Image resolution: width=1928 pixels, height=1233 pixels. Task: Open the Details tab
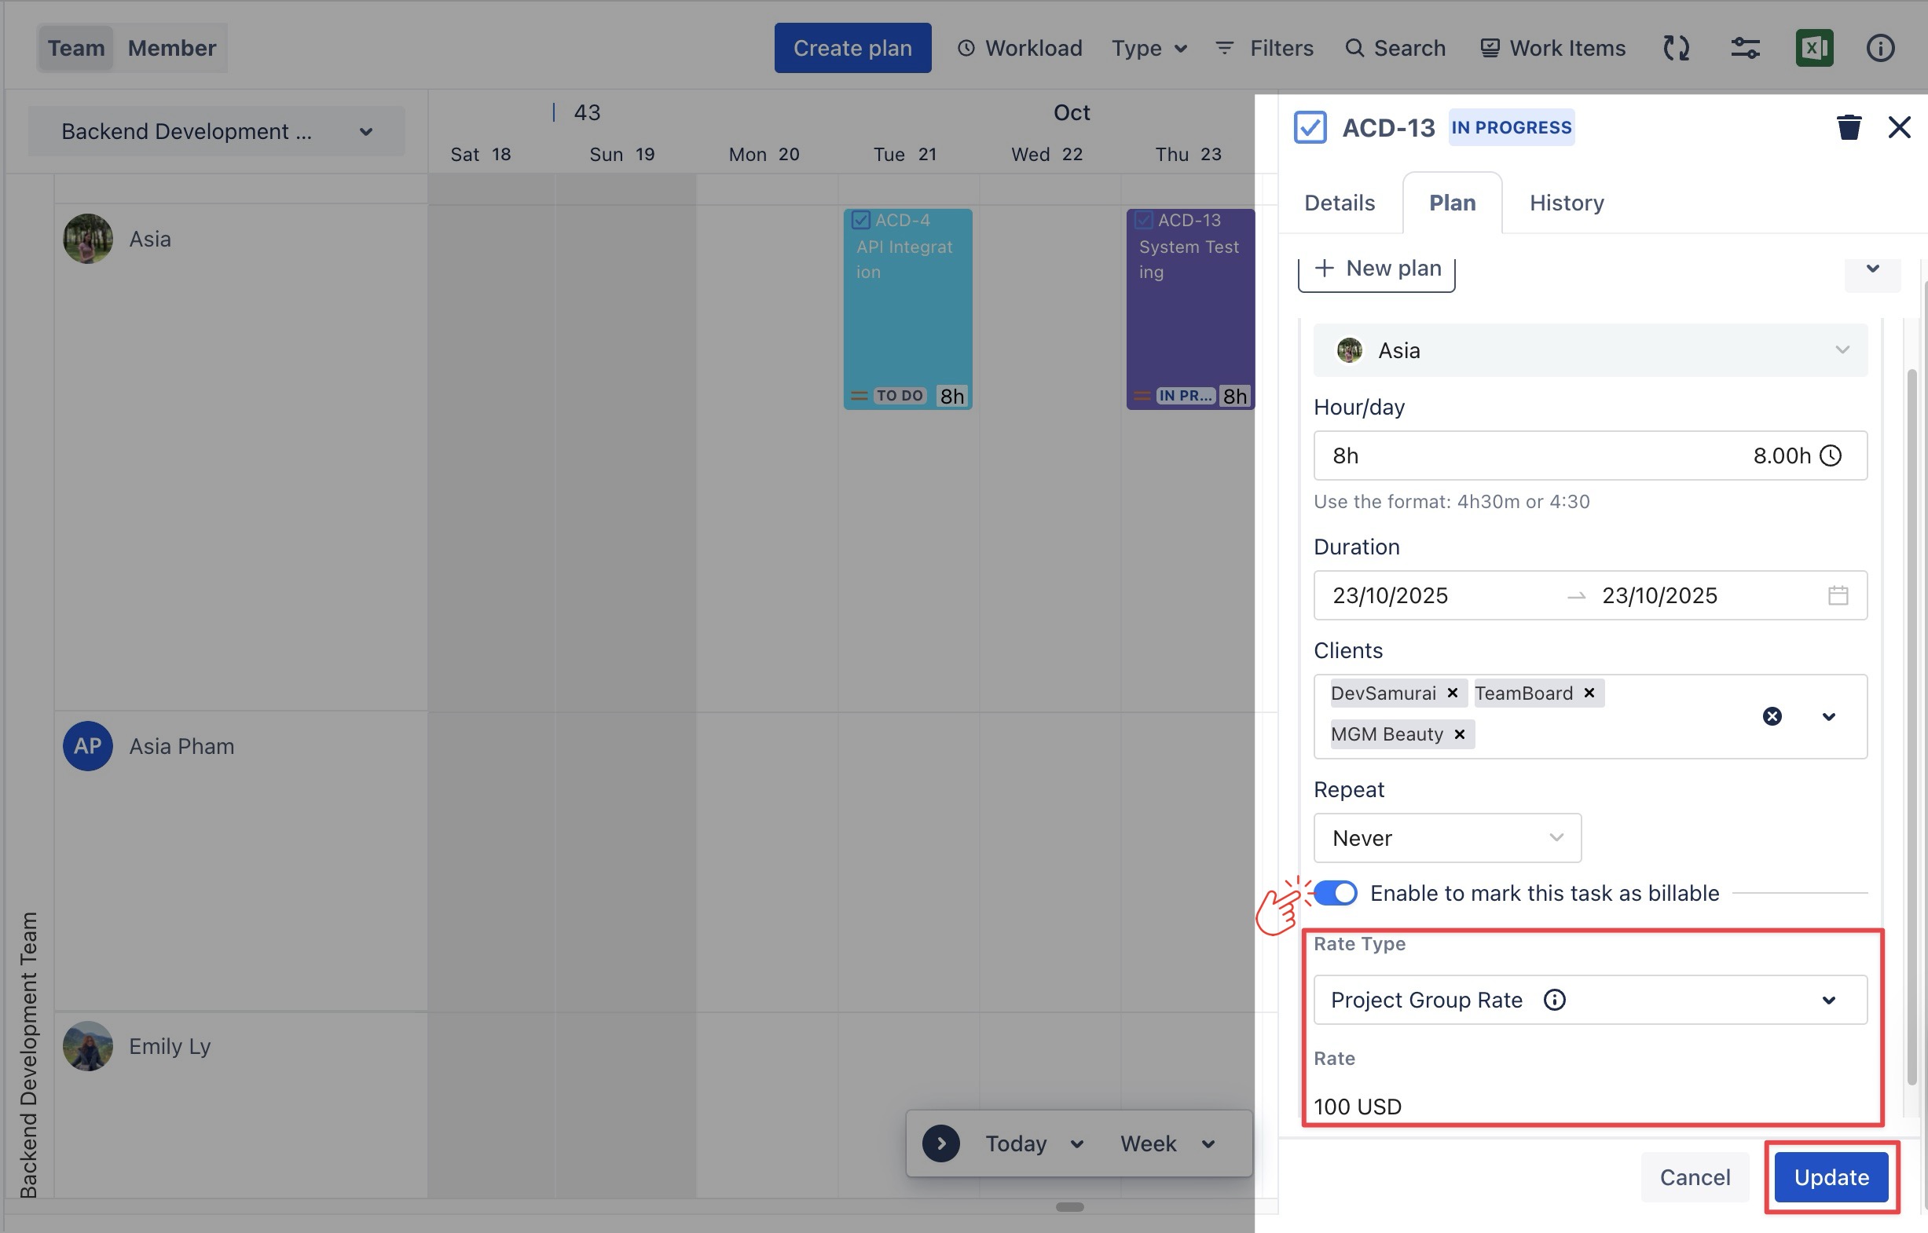click(1340, 203)
